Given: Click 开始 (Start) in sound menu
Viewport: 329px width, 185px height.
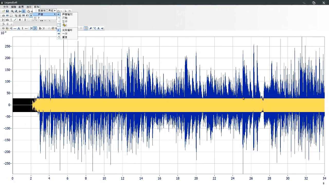Looking at the screenshot, I should [65, 18].
